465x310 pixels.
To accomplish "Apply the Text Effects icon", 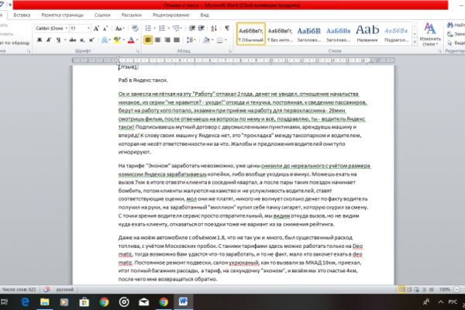I will coord(105,40).
